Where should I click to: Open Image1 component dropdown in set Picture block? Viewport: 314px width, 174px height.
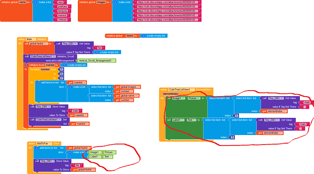(x=183, y=98)
